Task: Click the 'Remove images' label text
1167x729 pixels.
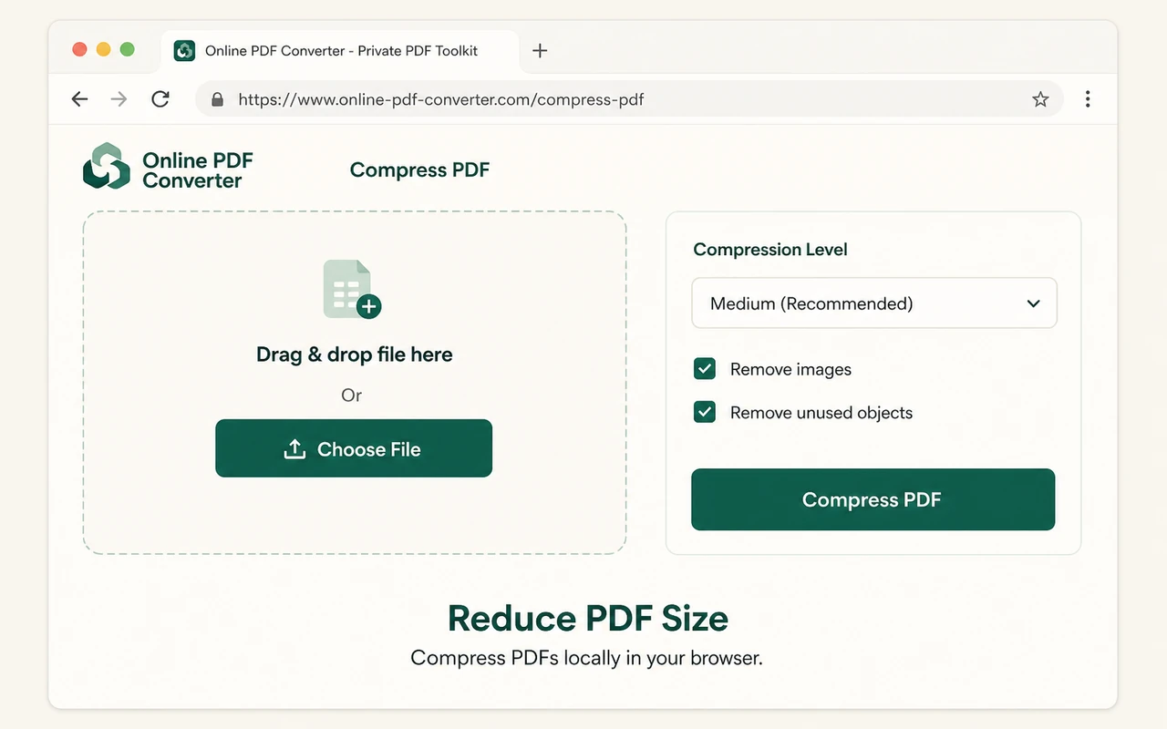Action: click(790, 369)
